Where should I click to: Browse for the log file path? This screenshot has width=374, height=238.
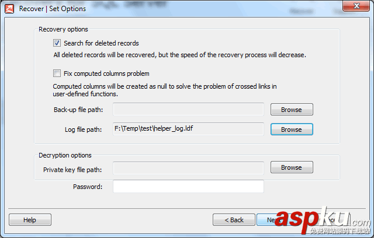292,129
